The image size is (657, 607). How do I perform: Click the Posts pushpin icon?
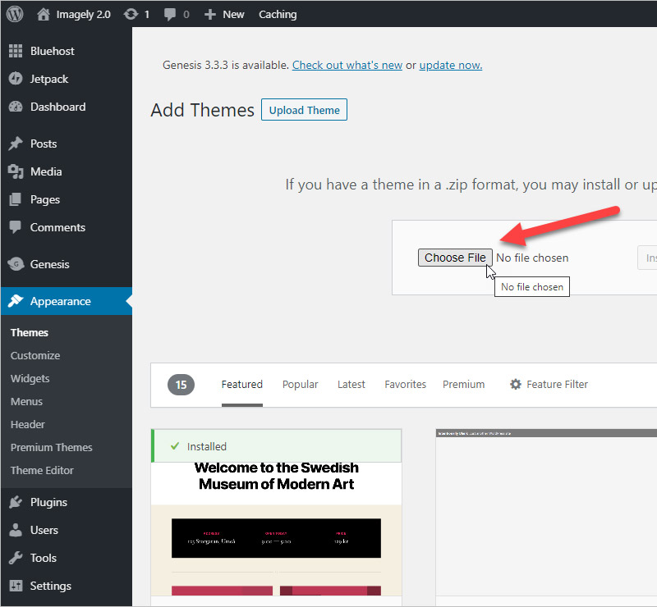click(16, 144)
